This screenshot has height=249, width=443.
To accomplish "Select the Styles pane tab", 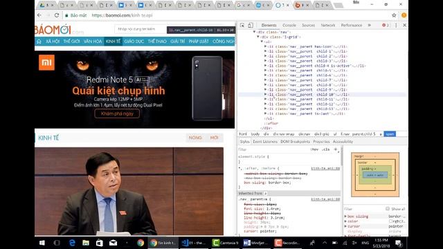I will pos(244,141).
